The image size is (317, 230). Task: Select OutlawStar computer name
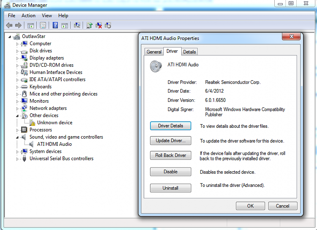click(33, 36)
